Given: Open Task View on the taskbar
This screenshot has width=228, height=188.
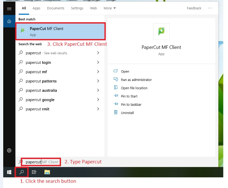Looking at the screenshot, I should click(34, 172).
